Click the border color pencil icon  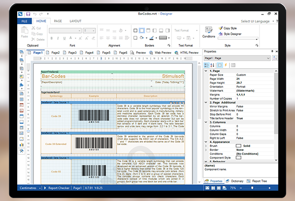click(151, 38)
